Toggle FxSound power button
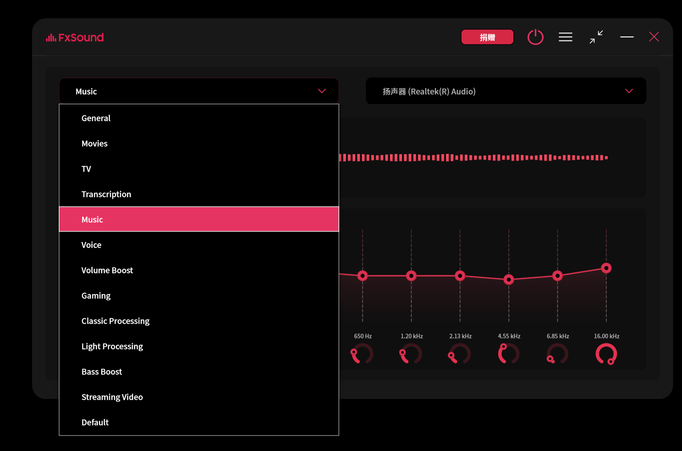The width and height of the screenshot is (682, 451). coord(535,37)
